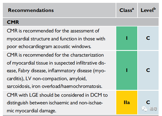162x116 pixels.
Task: Select the CMR section heading row
Action: (81, 22)
